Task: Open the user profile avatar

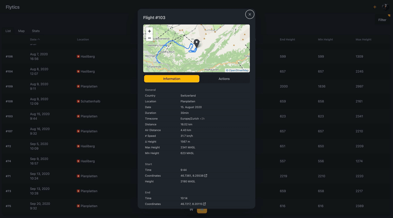Action: coord(385,7)
